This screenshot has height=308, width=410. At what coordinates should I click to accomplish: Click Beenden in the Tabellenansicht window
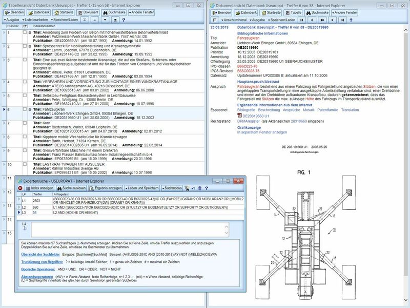[x=14, y=12]
